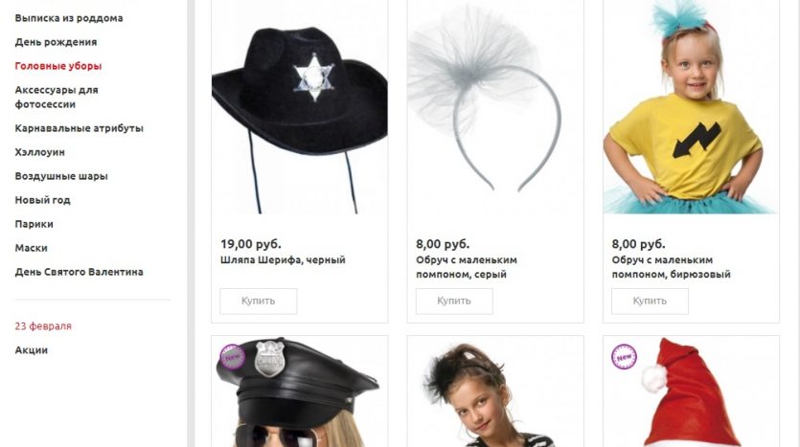Open the black sheriff hat image

[x=300, y=107]
